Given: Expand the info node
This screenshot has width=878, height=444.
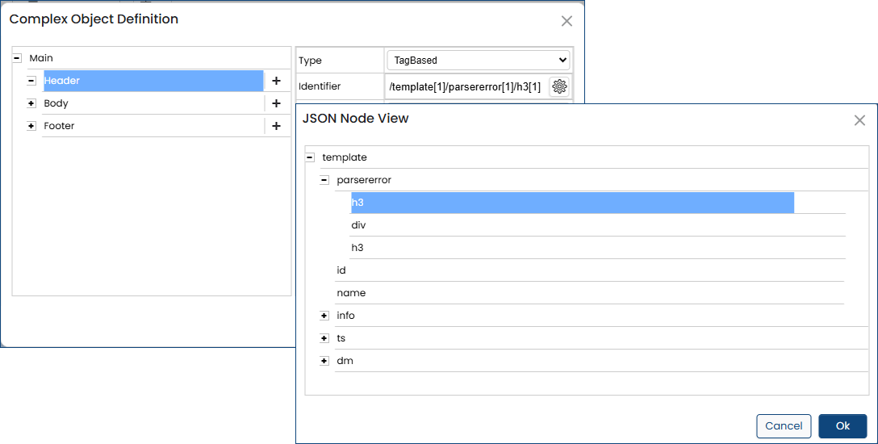Looking at the screenshot, I should click(x=324, y=316).
